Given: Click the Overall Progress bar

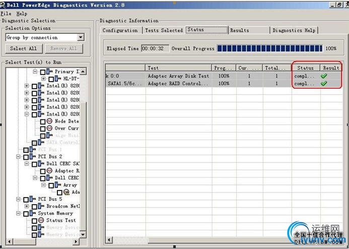Looking at the screenshot, I should (270, 48).
